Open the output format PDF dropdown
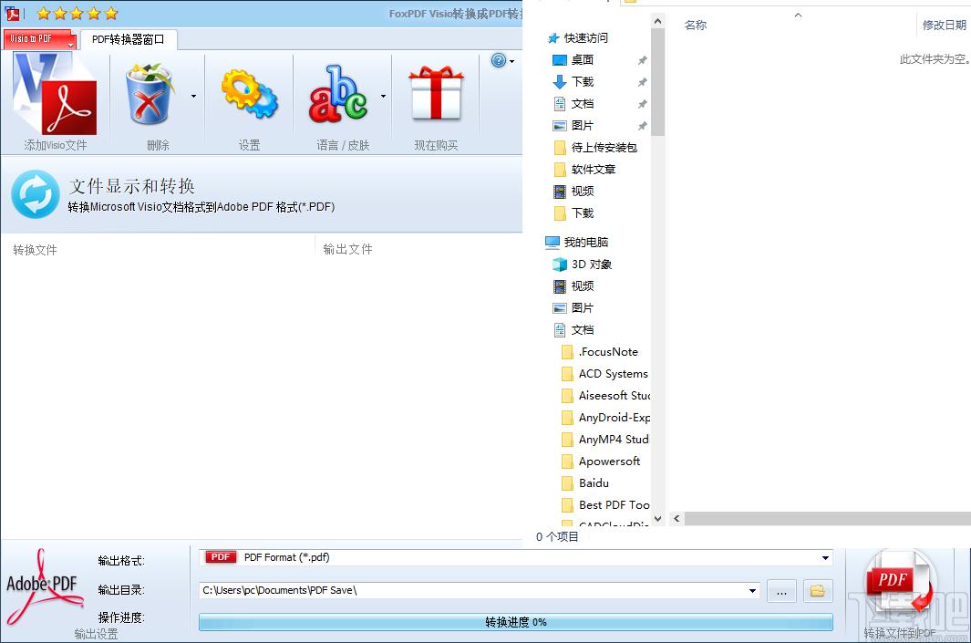 (x=825, y=558)
